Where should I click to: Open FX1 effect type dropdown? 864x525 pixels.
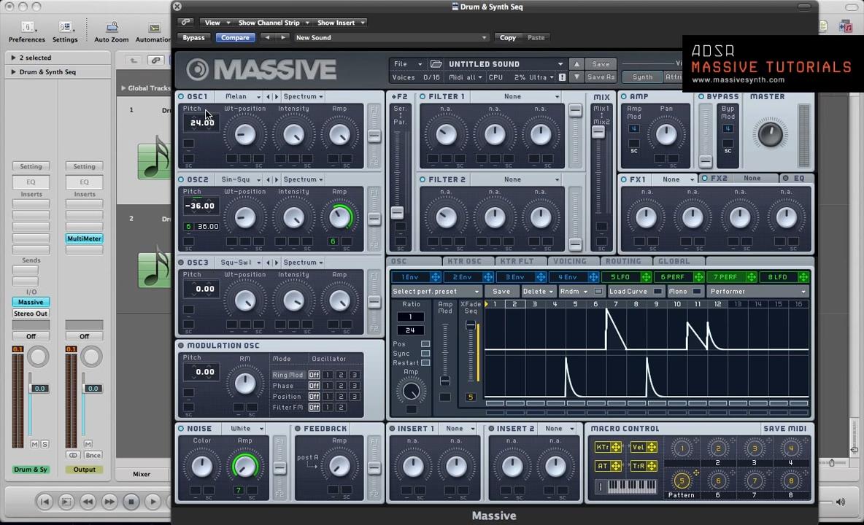pos(677,179)
